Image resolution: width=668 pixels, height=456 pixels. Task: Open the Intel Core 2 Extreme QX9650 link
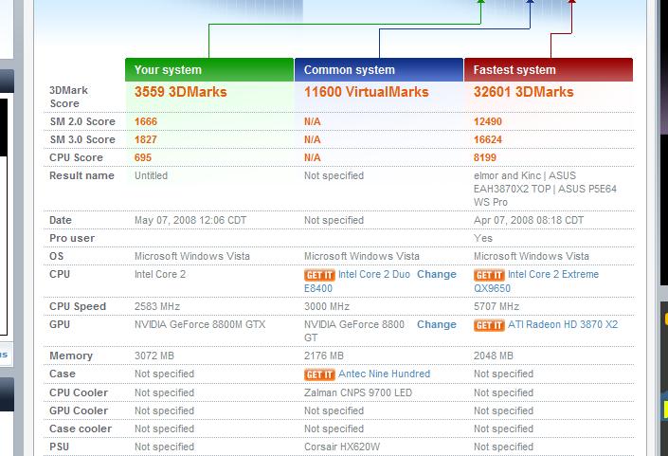tap(536, 281)
